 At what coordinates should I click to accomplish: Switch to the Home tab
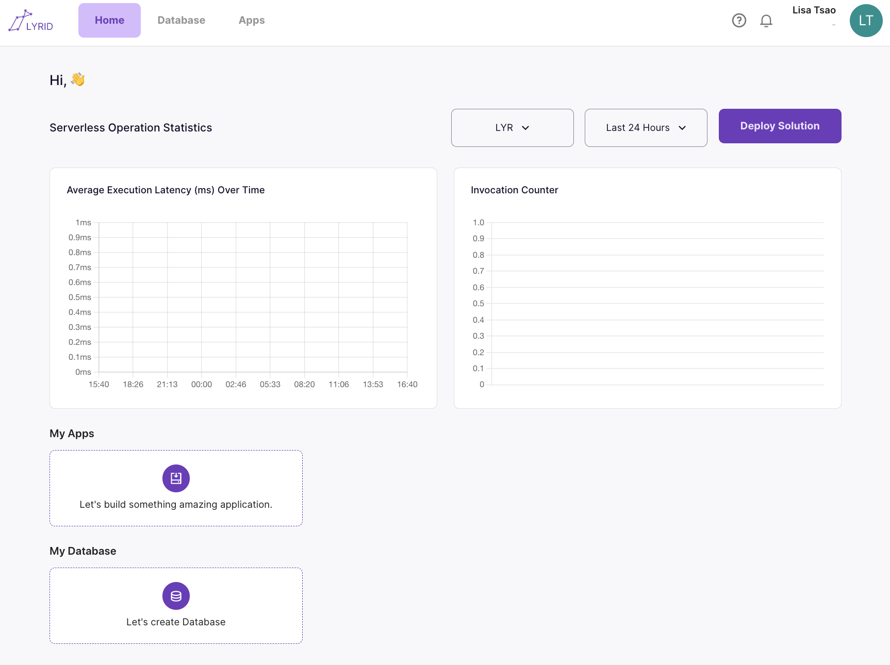[x=109, y=20]
